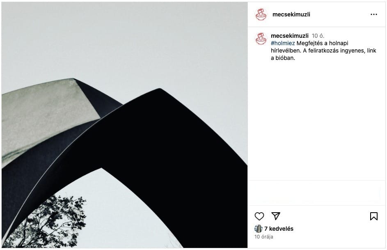Open the mecsekimuzli username in the header
387x250 pixels.
(291, 14)
